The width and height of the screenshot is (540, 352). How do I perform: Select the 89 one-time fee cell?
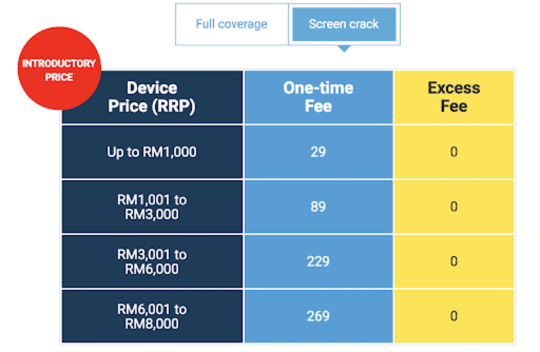click(x=318, y=206)
